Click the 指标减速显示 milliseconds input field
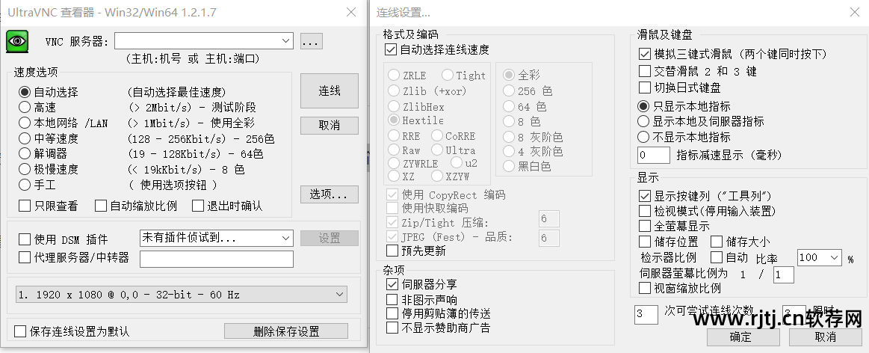This screenshot has height=353, width=869. 653,155
